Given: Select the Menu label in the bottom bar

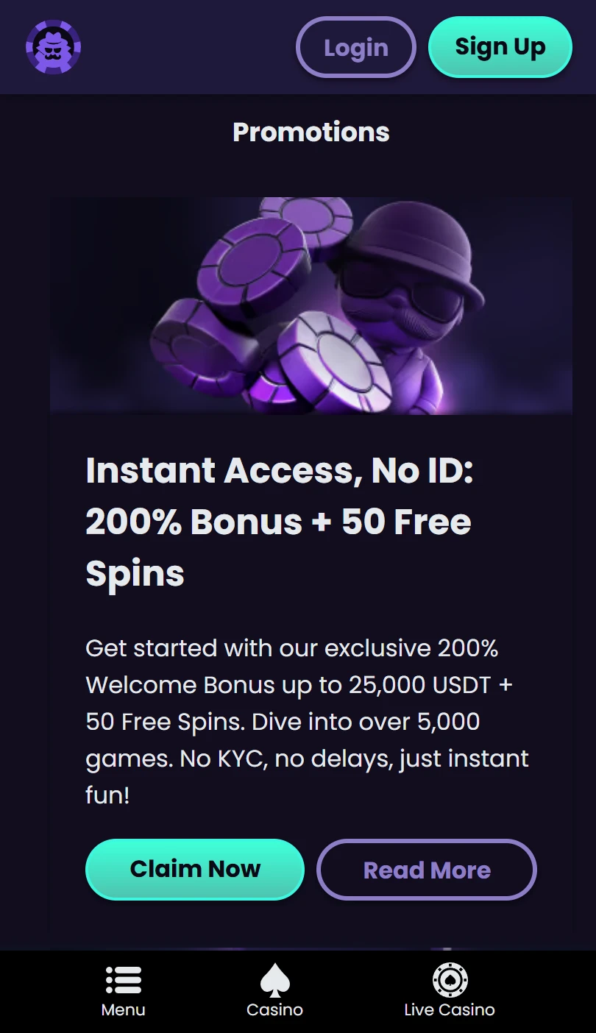Looking at the screenshot, I should click(124, 1009).
